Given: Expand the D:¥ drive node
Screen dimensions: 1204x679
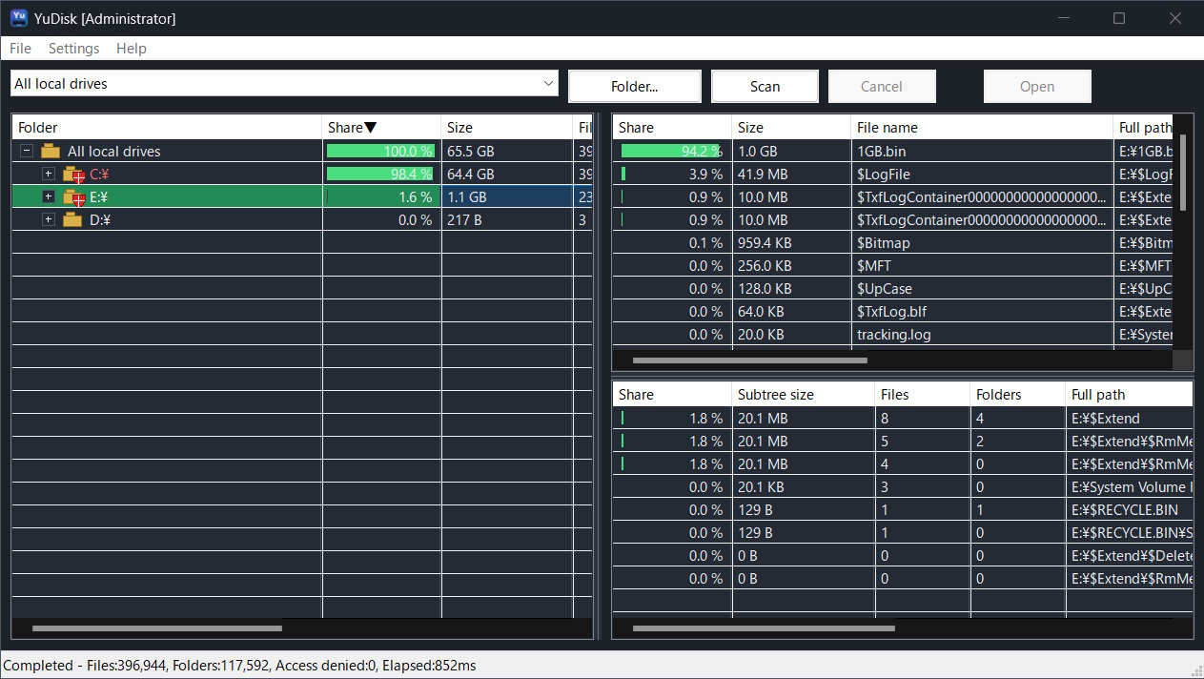Looking at the screenshot, I should pyautogui.click(x=49, y=219).
